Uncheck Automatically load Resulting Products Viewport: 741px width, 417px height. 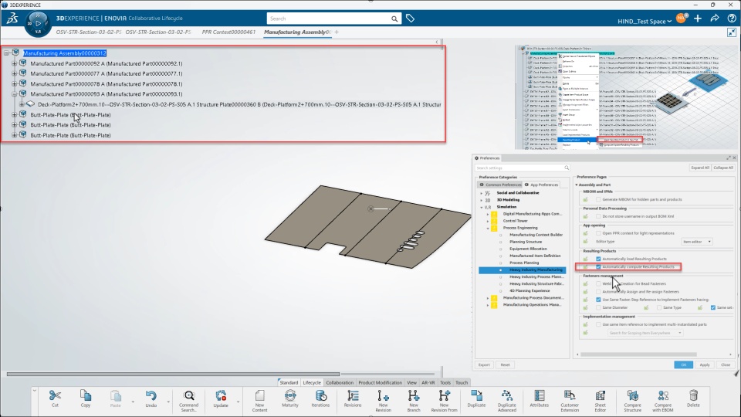pos(598,259)
